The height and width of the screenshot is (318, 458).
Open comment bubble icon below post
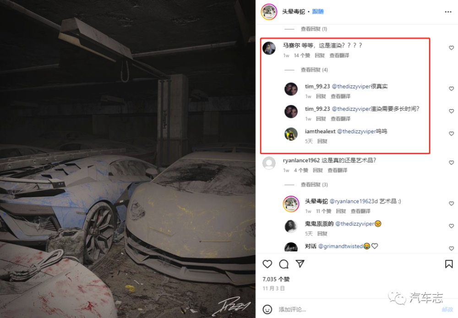coord(284,264)
